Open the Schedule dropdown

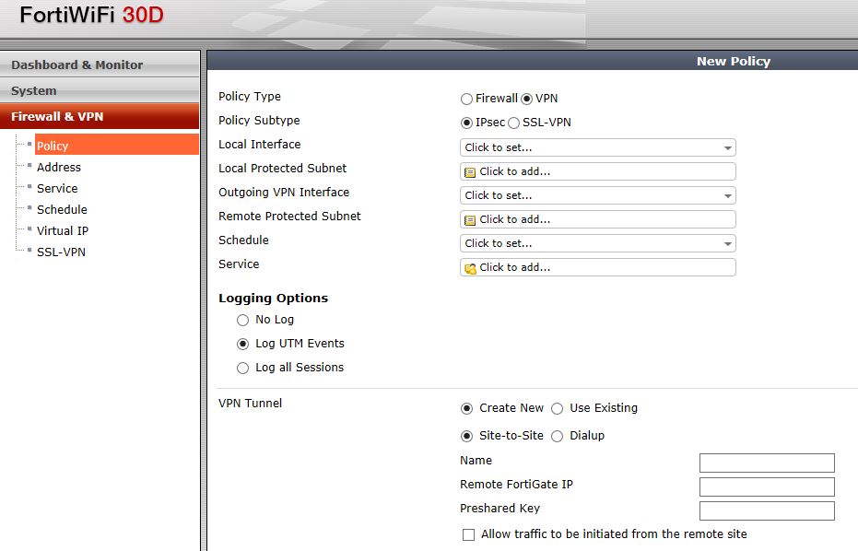(x=597, y=243)
